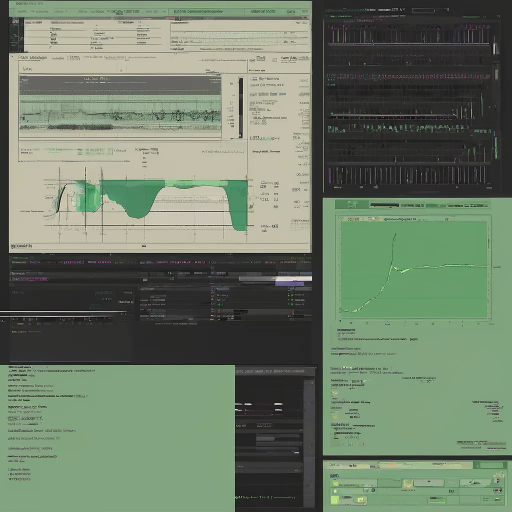
Task: Click the small yellow icon beside the lower-left text in the green report panel
Action: (335, 416)
